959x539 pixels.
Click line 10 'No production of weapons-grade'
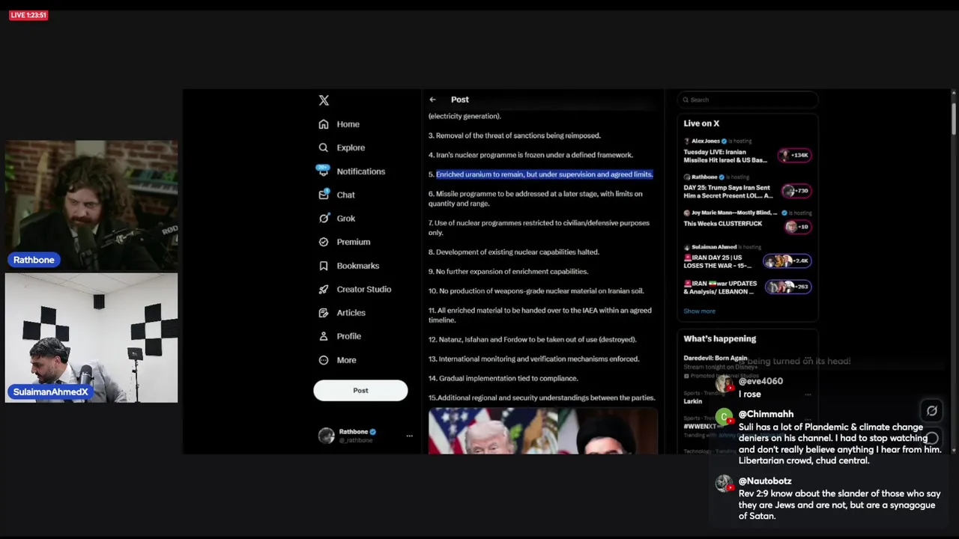pyautogui.click(x=536, y=291)
